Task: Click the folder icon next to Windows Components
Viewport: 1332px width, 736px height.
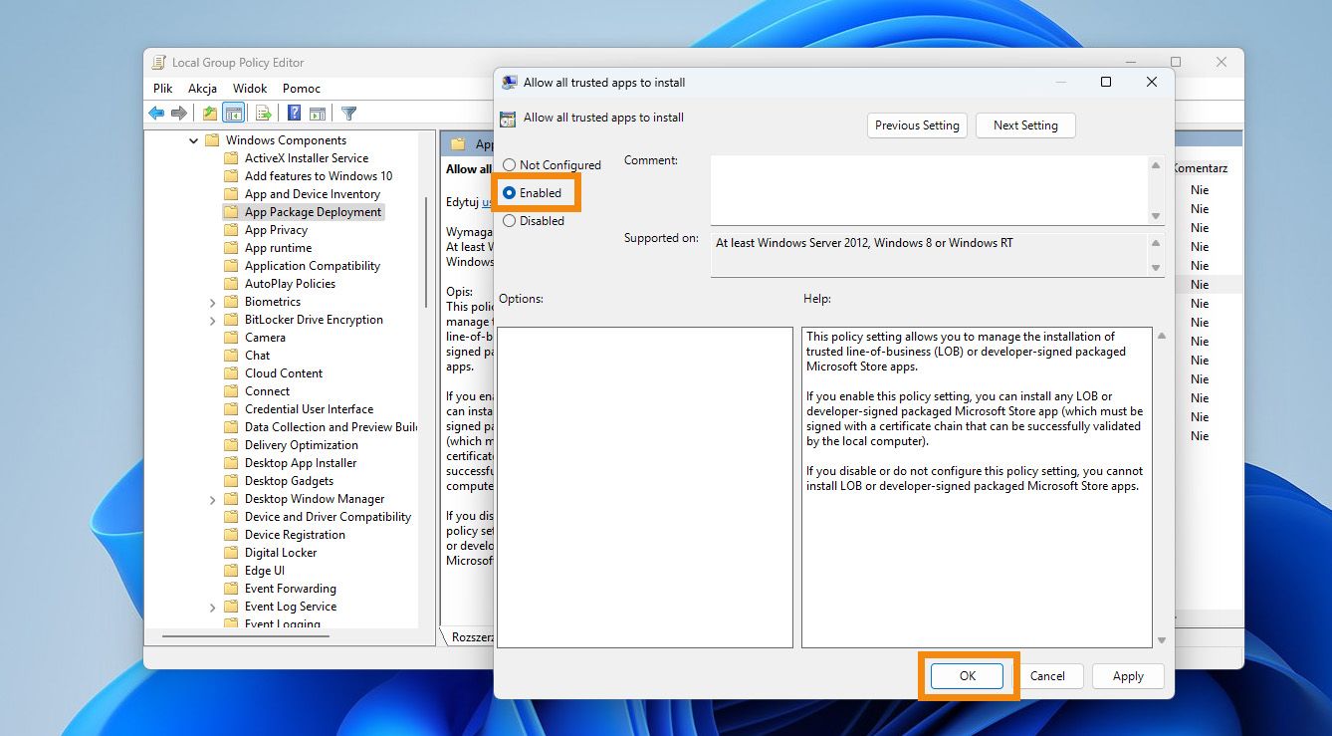Action: (212, 140)
